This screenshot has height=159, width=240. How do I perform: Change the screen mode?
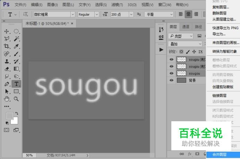point(16,130)
